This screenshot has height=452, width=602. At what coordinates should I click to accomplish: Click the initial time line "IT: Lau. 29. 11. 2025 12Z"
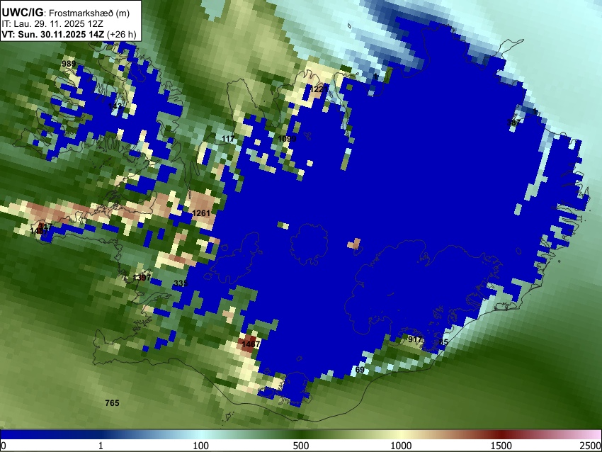52,24
